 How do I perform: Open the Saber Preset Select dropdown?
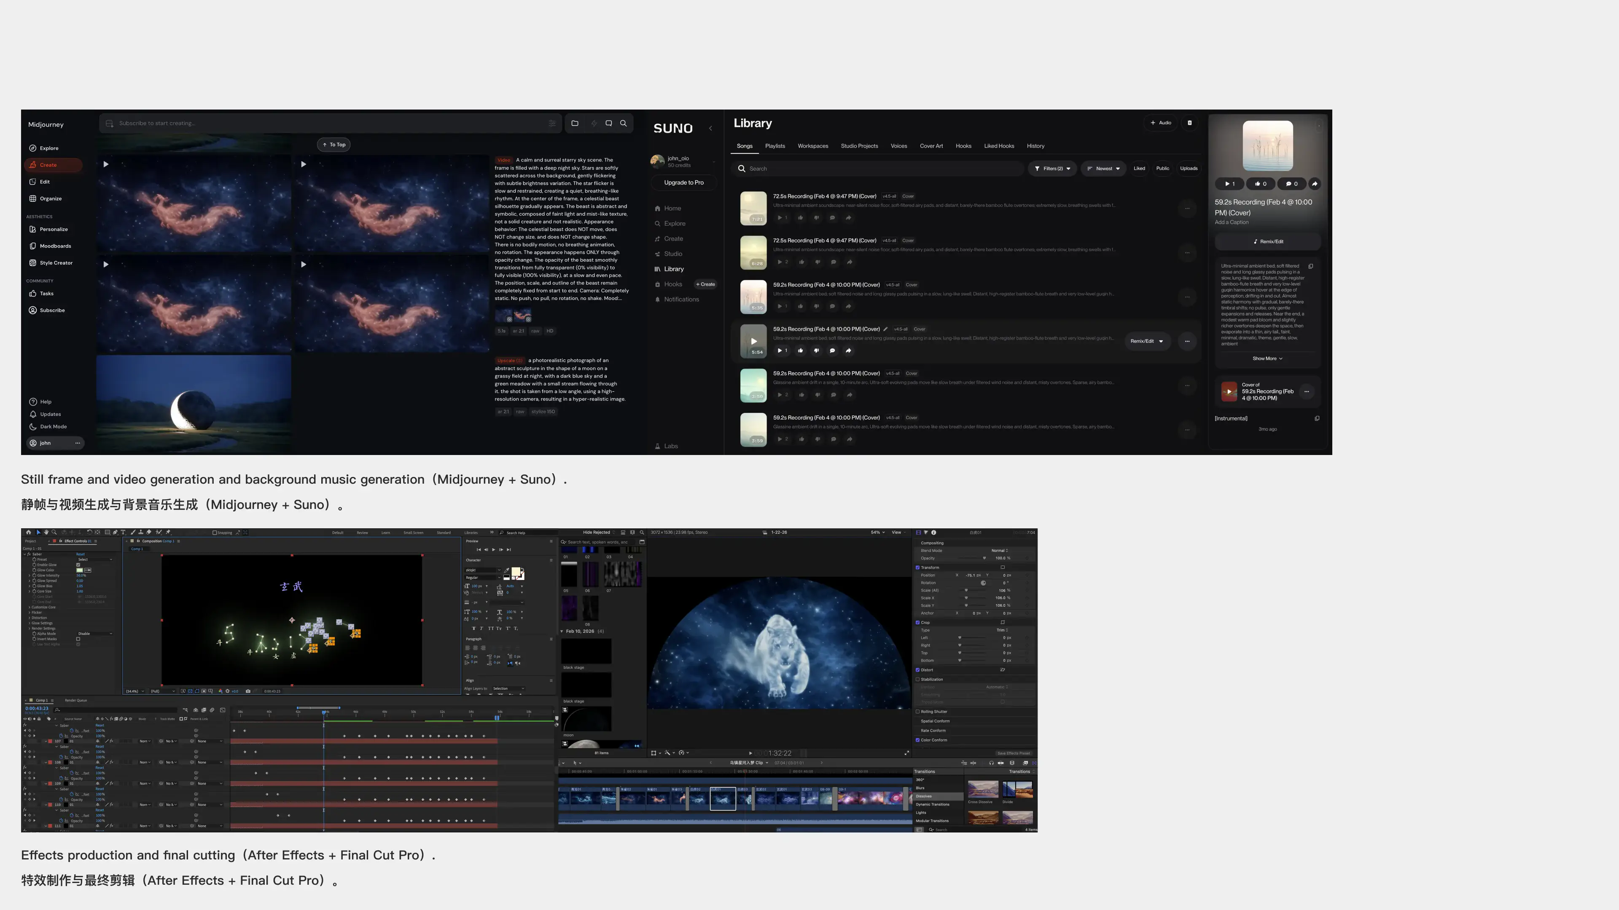point(95,559)
